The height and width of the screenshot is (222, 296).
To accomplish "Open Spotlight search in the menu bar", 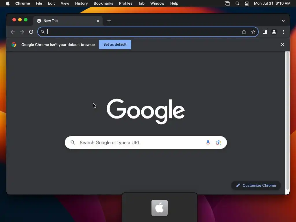I will (237, 3).
